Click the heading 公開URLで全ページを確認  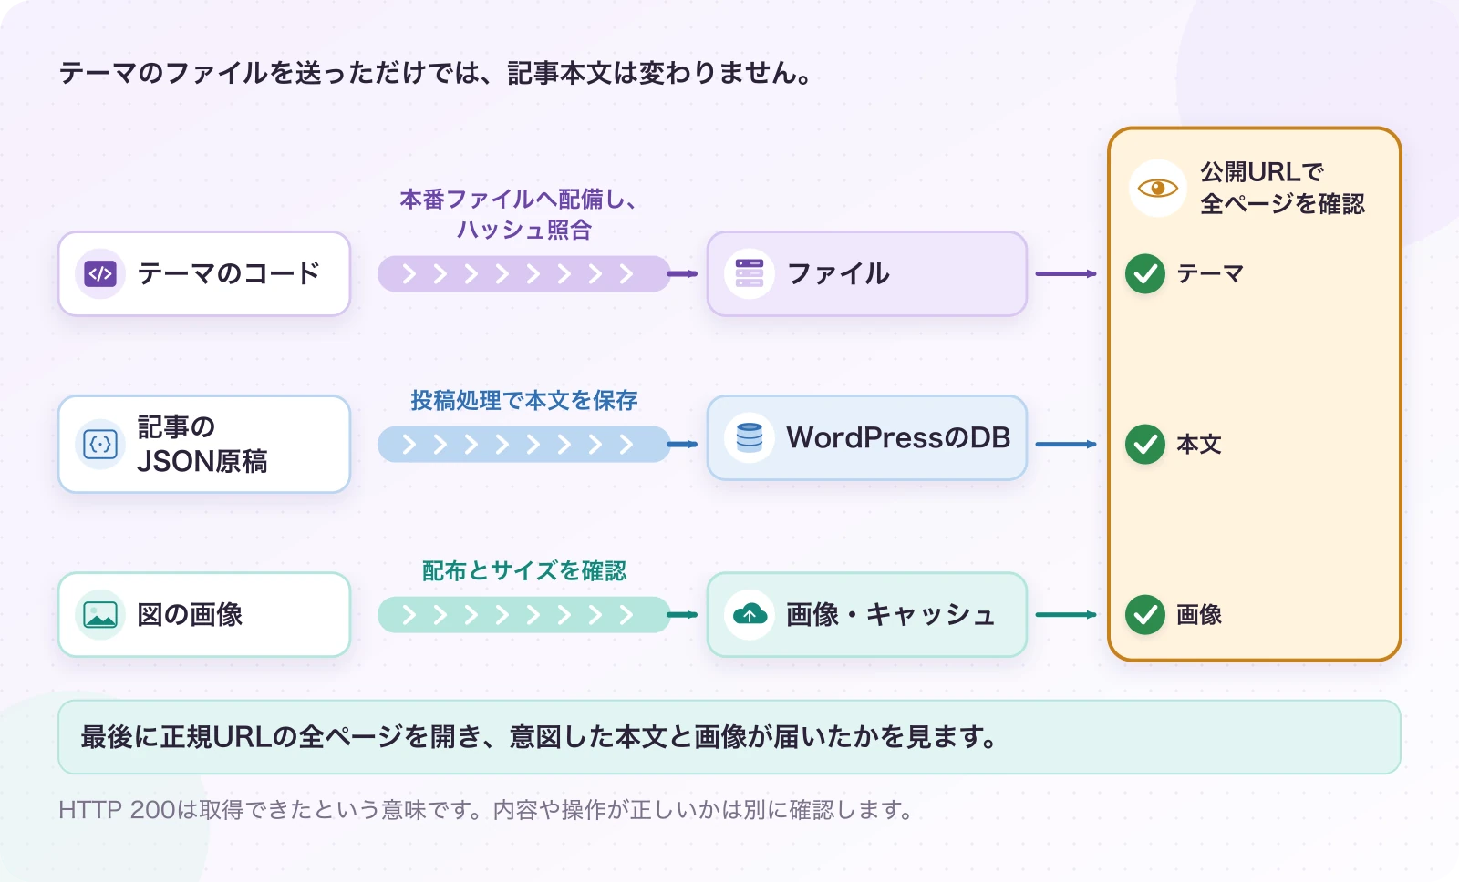click(1282, 188)
